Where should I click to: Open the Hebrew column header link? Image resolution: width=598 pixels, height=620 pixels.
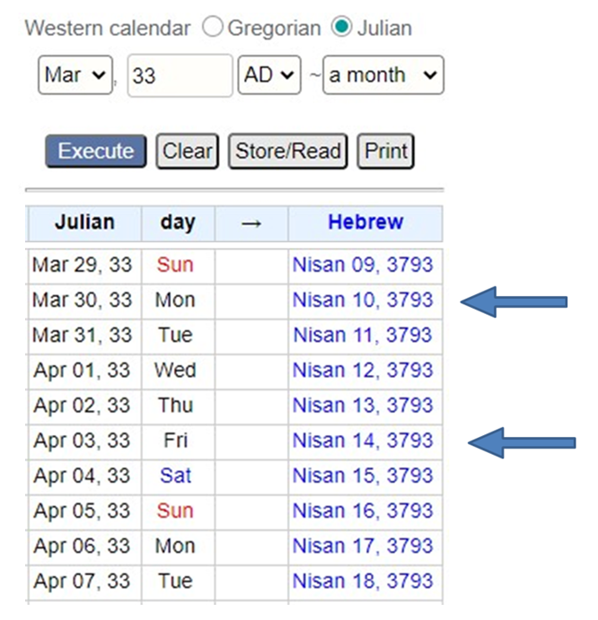click(x=365, y=222)
